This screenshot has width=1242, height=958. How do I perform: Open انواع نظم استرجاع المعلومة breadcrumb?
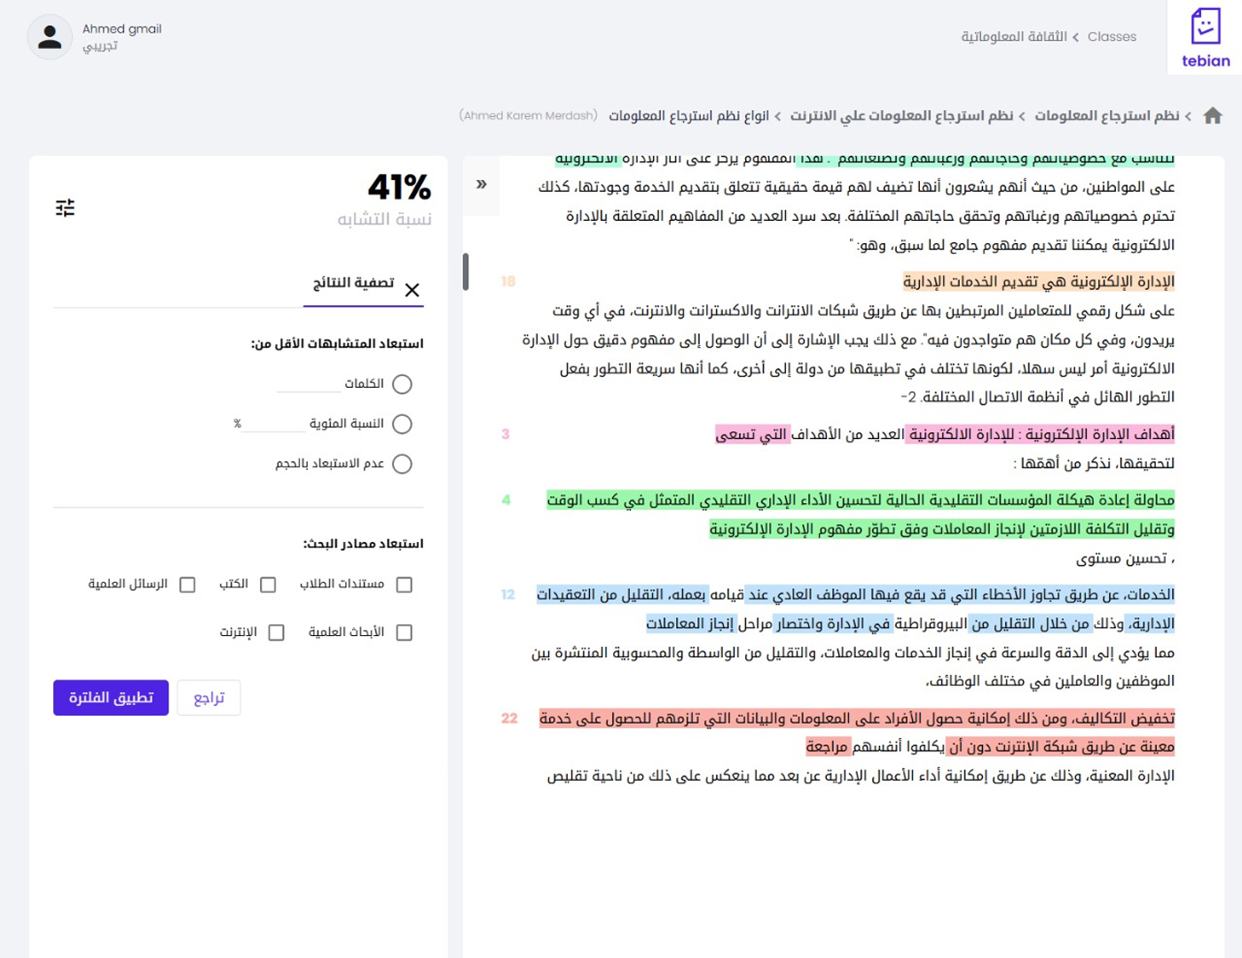[688, 116]
